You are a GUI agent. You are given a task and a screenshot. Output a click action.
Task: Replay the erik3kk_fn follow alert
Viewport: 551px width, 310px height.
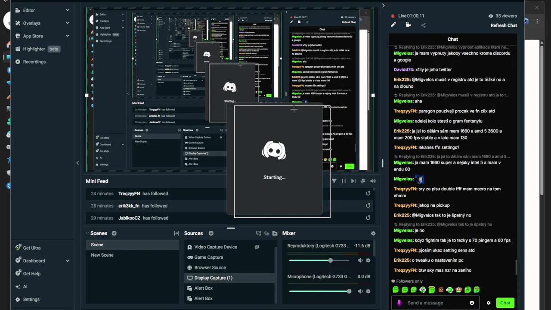click(368, 205)
